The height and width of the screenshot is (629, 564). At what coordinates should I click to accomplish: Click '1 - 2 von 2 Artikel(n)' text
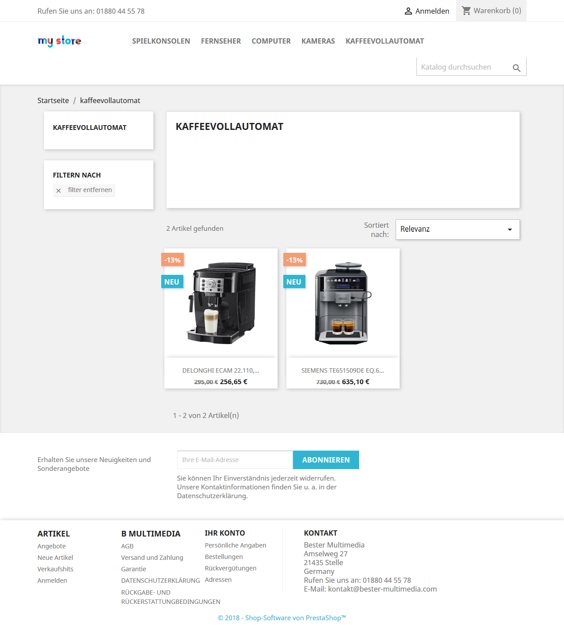coord(206,415)
